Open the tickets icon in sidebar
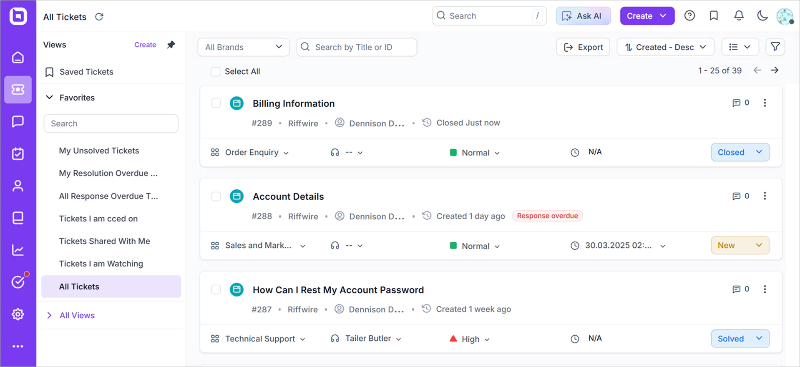Screen dimensions: 800x367 (18, 89)
